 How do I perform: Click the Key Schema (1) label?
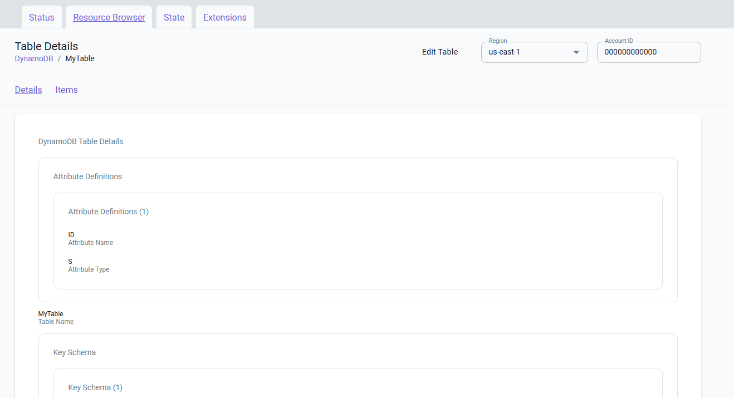click(x=95, y=387)
